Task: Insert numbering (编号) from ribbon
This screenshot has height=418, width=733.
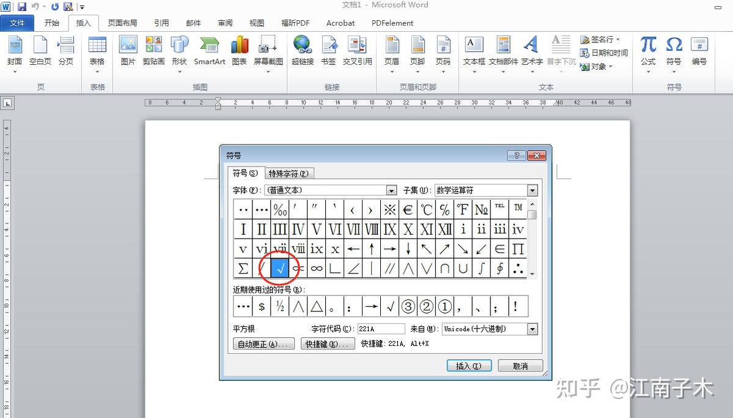Action: [699, 51]
